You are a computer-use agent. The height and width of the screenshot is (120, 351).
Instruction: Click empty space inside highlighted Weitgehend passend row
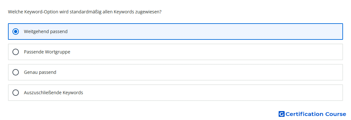(201, 32)
